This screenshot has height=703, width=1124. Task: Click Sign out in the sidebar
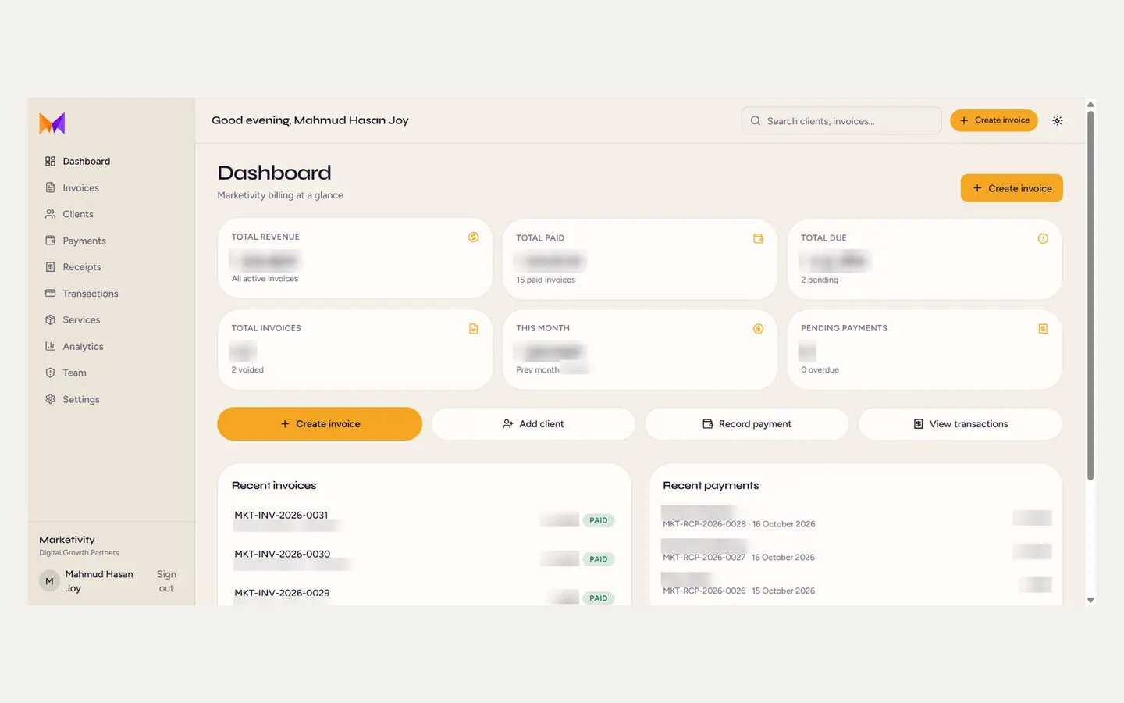[166, 581]
